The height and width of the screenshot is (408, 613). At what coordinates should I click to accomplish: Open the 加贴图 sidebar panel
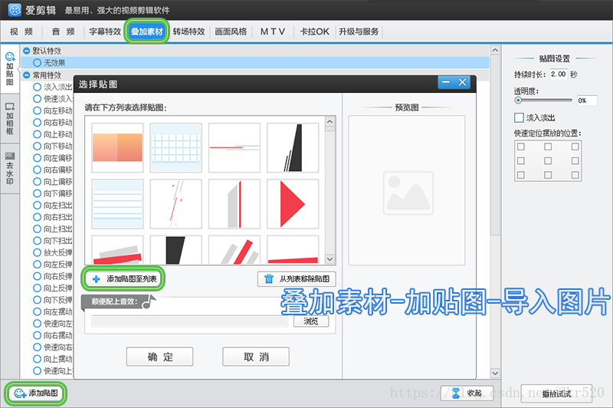[x=10, y=69]
